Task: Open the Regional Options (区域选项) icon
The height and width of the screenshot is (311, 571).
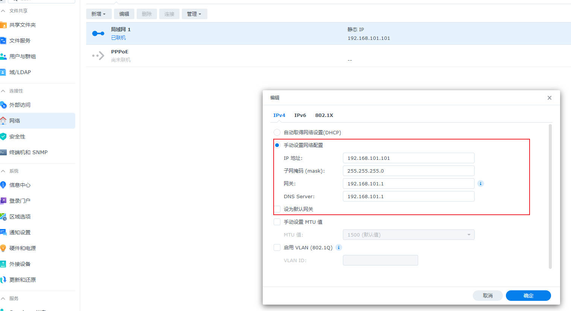Action: [x=3, y=217]
